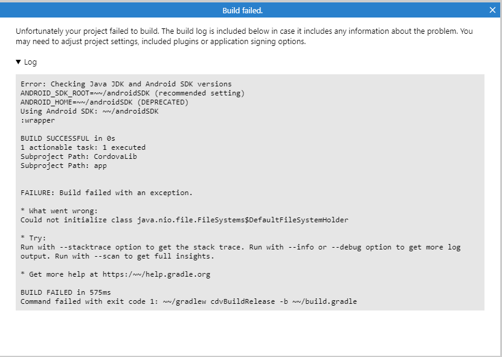Screen dimensions: 502x357
Task: Click the 'Could not initialize class' error line
Action: tap(184, 220)
